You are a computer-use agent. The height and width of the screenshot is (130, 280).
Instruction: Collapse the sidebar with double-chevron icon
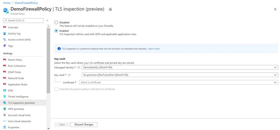coord(47,20)
